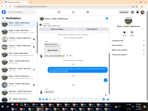Open the account profile picture menu
This screenshot has height=111, width=148.
(x=143, y=12)
